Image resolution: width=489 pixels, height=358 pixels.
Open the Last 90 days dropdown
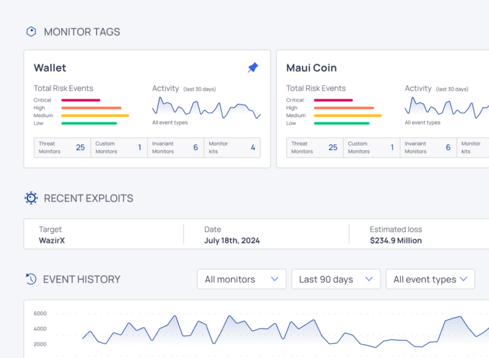coord(336,279)
